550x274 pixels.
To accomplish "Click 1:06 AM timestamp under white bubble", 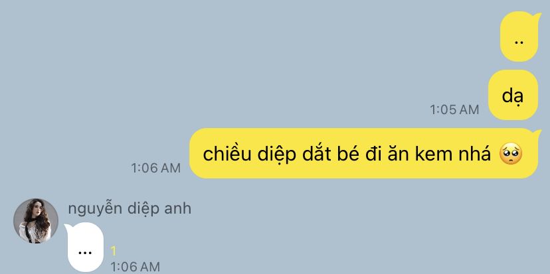I will click(x=136, y=267).
